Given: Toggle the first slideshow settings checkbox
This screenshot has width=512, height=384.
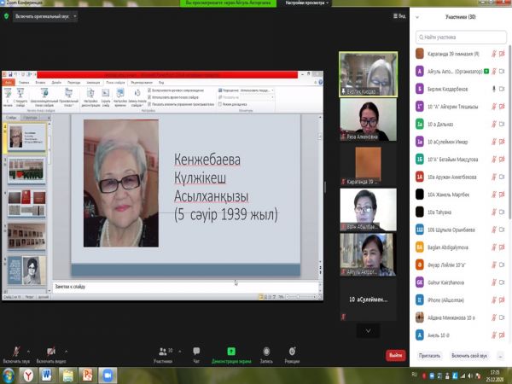Looking at the screenshot, I should (150, 90).
